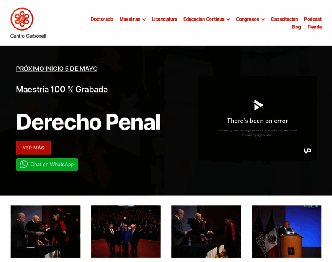This screenshot has height=262, width=332.
Task: Open the Podcast link
Action: point(313,19)
